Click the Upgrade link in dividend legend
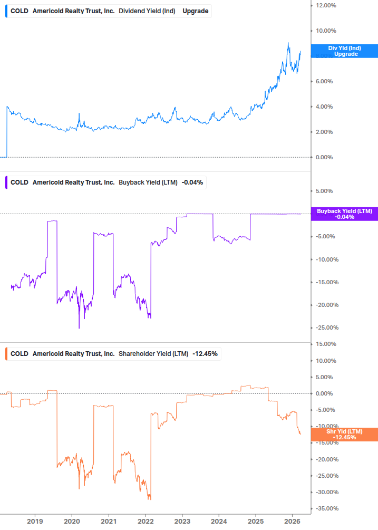 pos(195,11)
